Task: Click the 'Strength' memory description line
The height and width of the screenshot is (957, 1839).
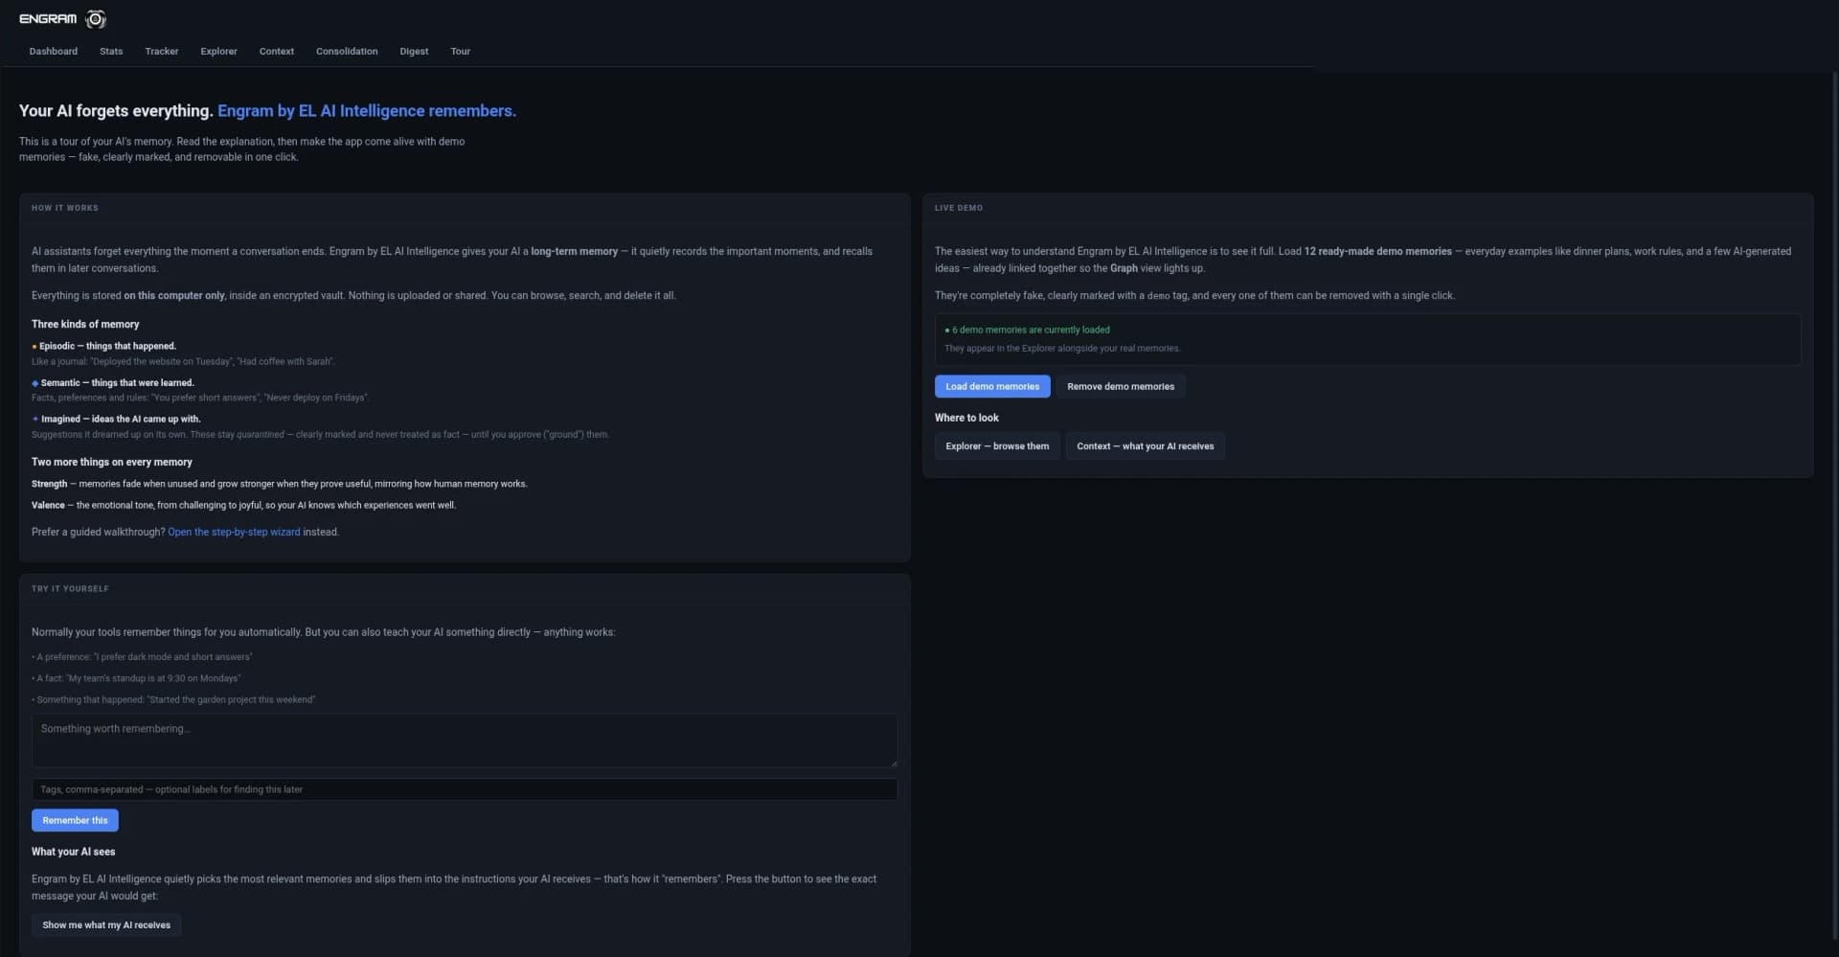Action: [280, 484]
